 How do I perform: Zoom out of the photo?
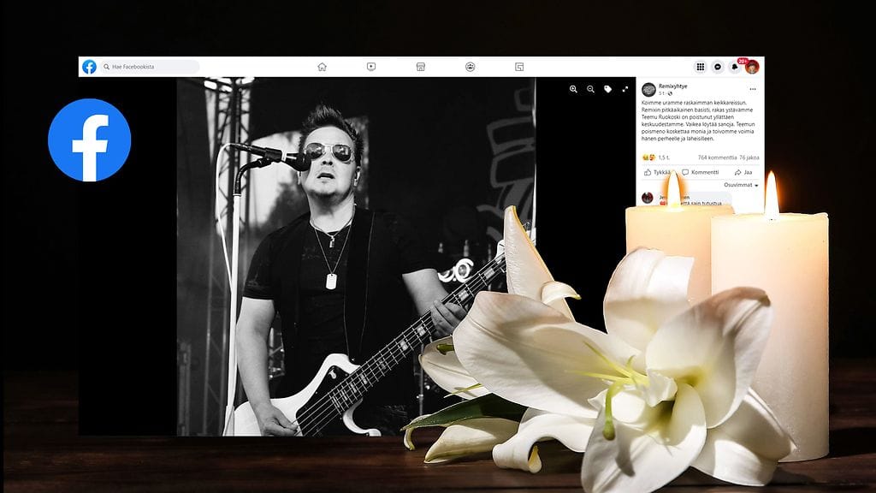(590, 89)
